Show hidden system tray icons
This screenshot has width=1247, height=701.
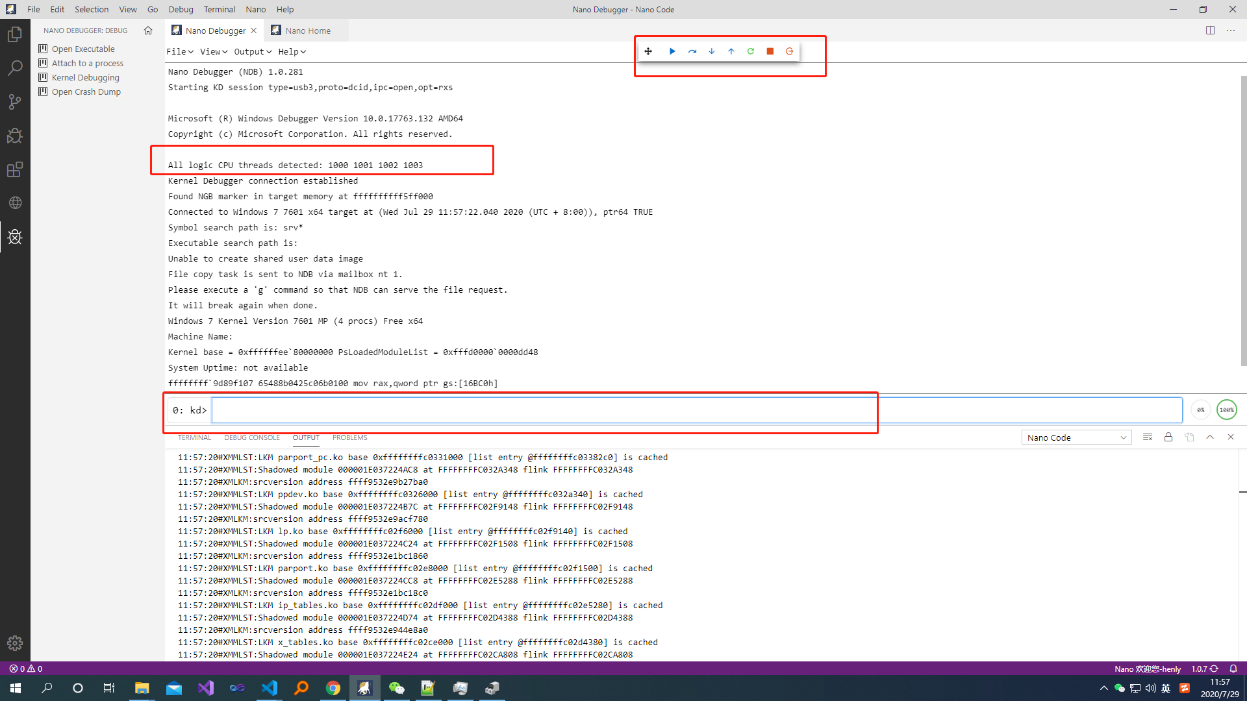pyautogui.click(x=1103, y=688)
